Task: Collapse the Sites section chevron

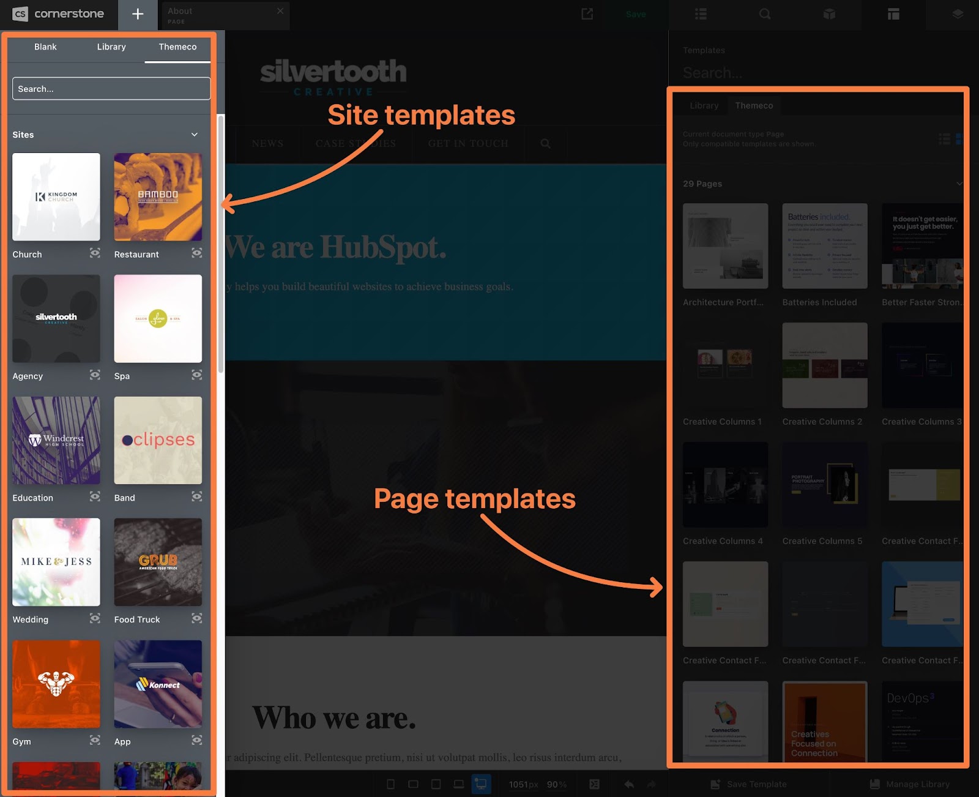Action: (195, 135)
